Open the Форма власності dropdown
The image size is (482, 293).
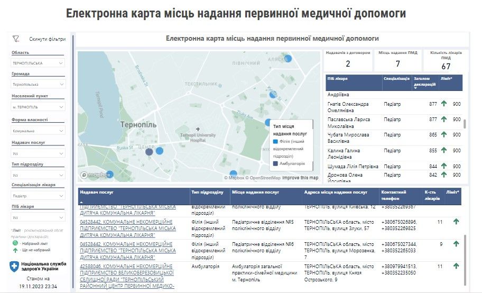[x=38, y=131]
